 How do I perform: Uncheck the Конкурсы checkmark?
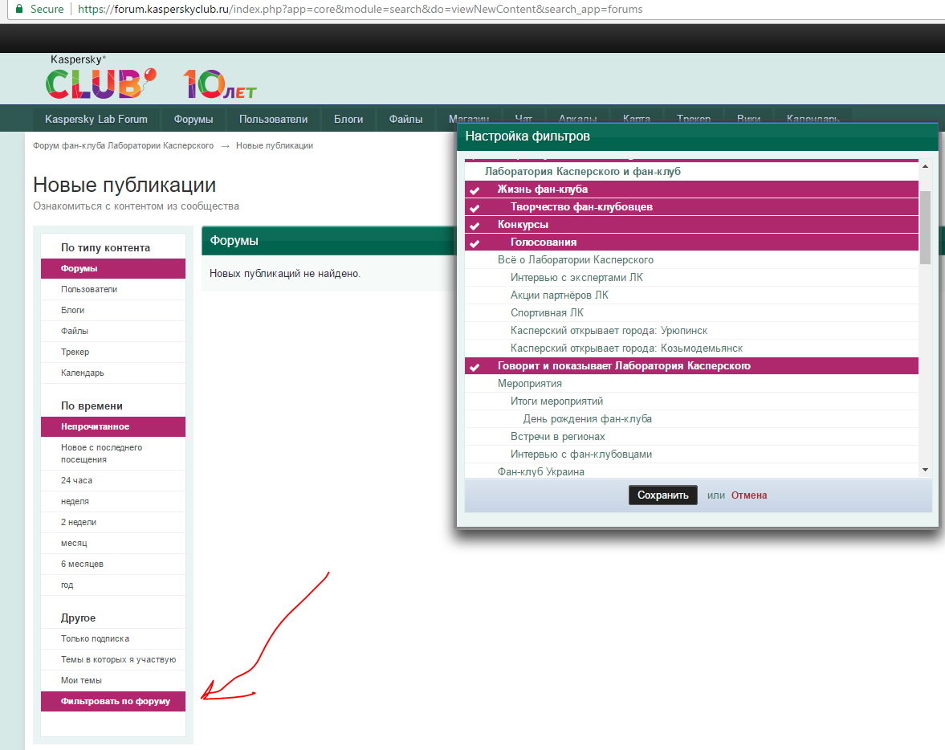pyautogui.click(x=475, y=226)
